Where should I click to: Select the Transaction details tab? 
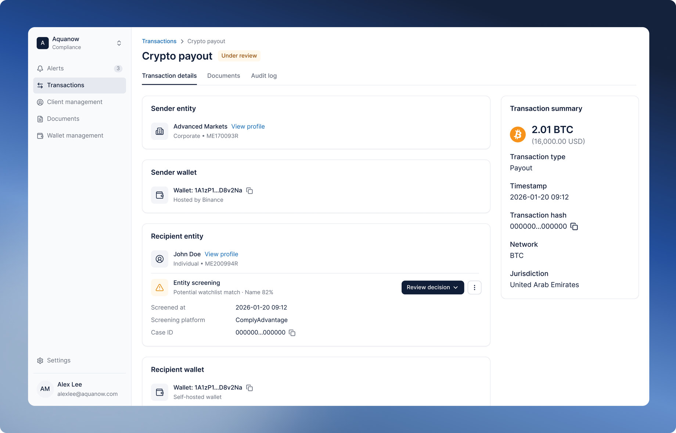(169, 76)
